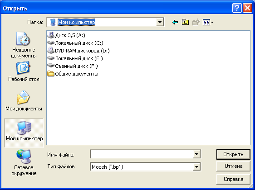Close the Открыть dialog
This screenshot has width=255, height=190.
(247, 8)
